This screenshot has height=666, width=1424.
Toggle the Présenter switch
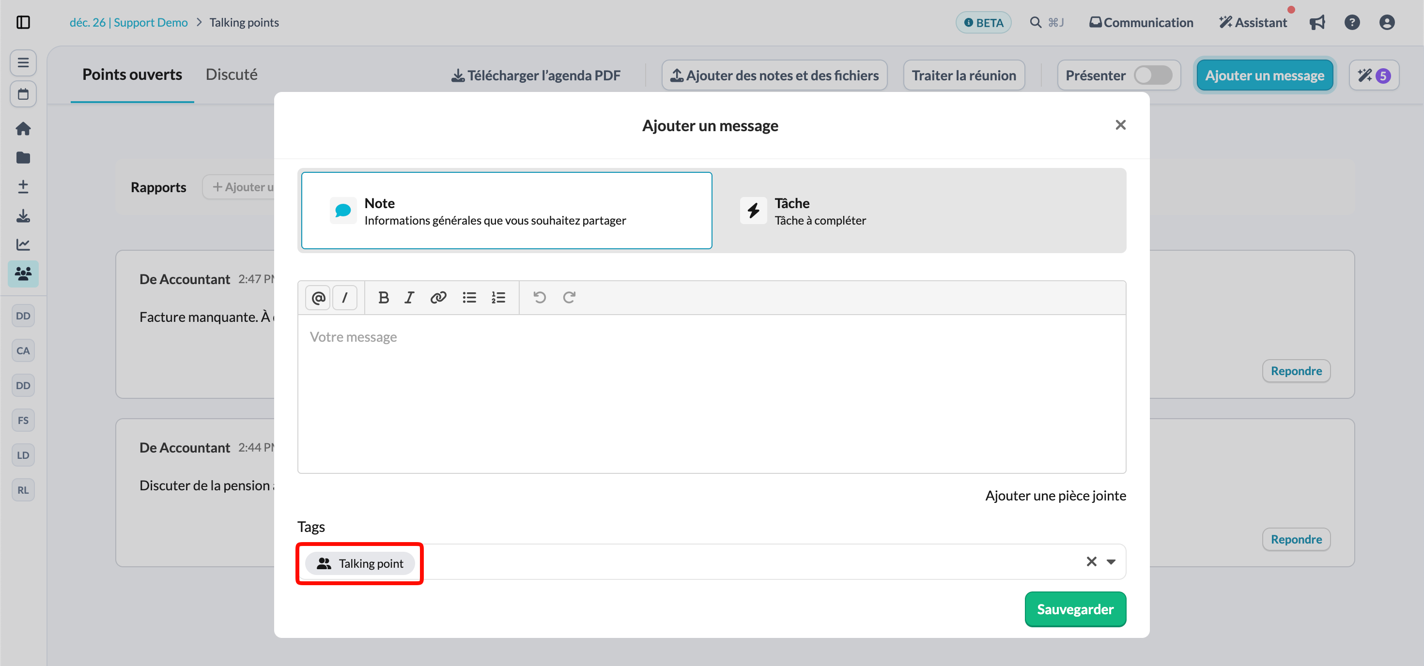coord(1153,75)
